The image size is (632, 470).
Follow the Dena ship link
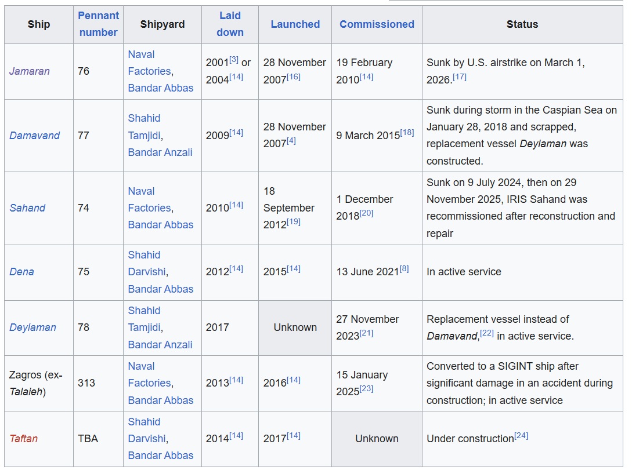click(21, 272)
